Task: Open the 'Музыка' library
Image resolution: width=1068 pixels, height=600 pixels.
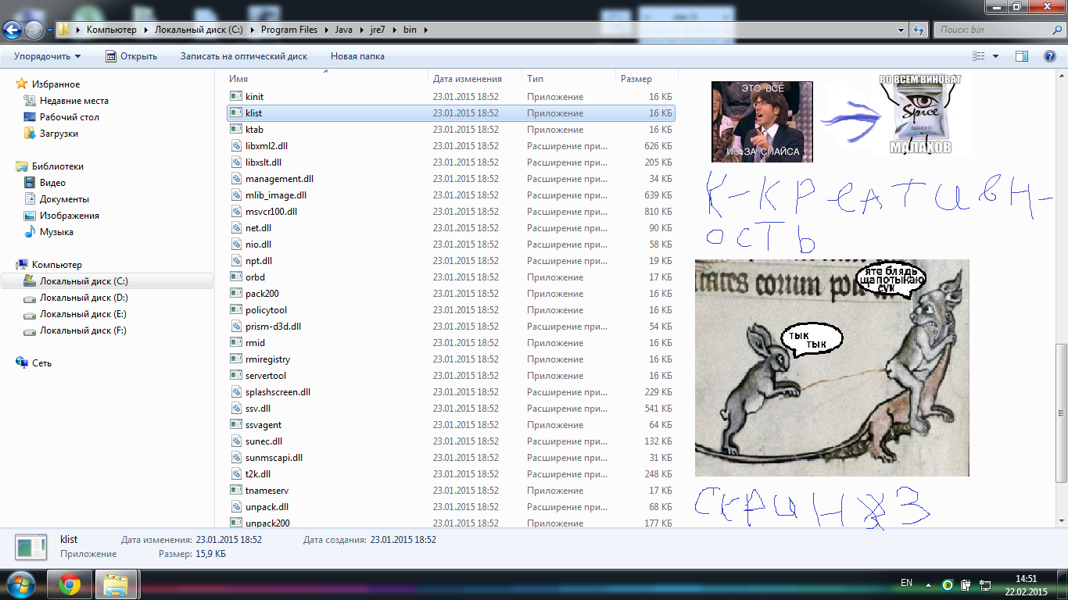Action: click(56, 232)
